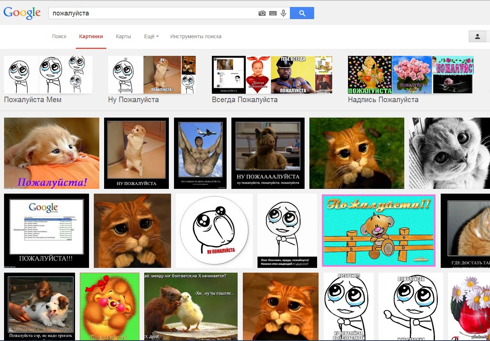Image resolution: width=490 pixels, height=341 pixels.
Task: Open monkey and puppy demotivator image
Action: click(39, 306)
